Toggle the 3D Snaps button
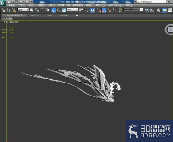Viewport: 173px width, 142px height. tap(99, 10)
